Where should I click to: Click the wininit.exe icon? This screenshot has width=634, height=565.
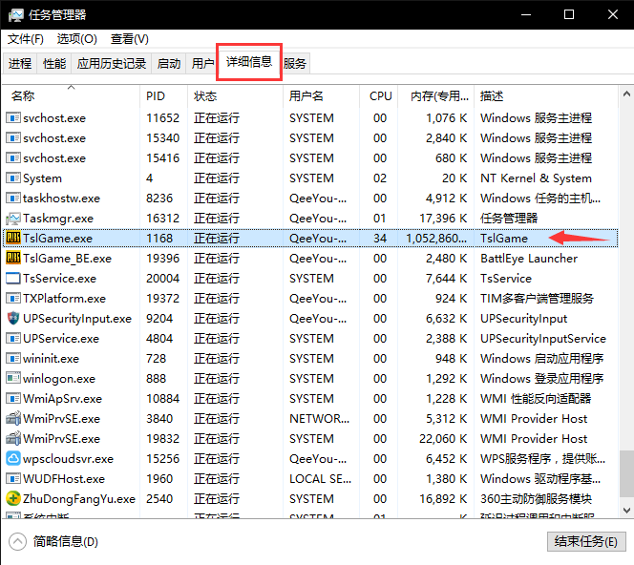pyautogui.click(x=13, y=359)
